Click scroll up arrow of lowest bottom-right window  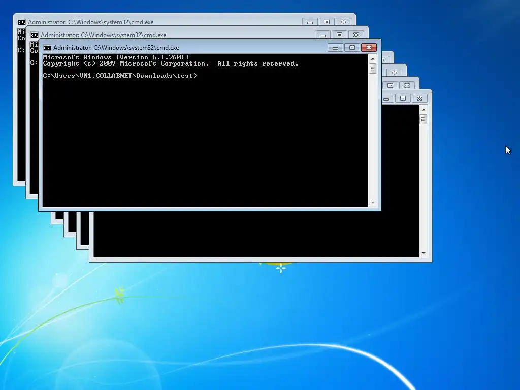coord(424,110)
